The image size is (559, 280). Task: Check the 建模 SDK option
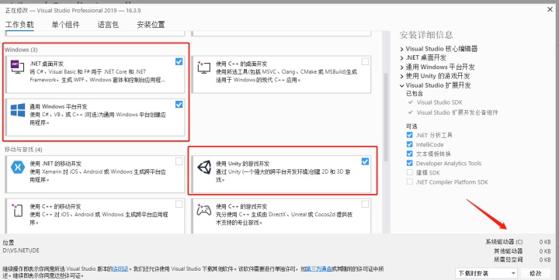[410, 172]
